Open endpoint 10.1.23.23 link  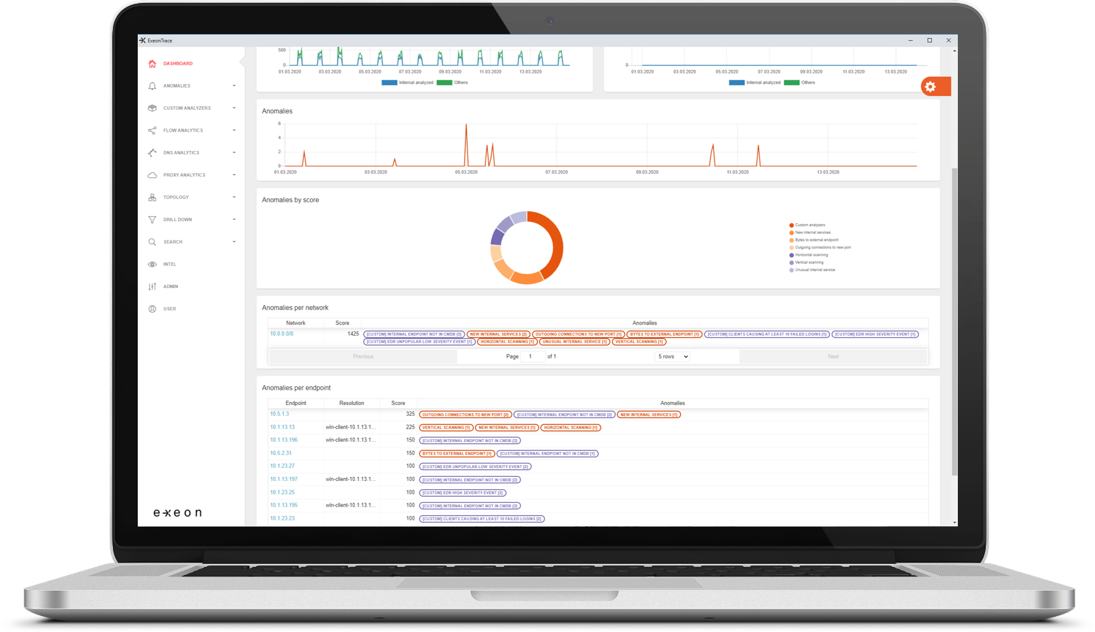point(282,519)
